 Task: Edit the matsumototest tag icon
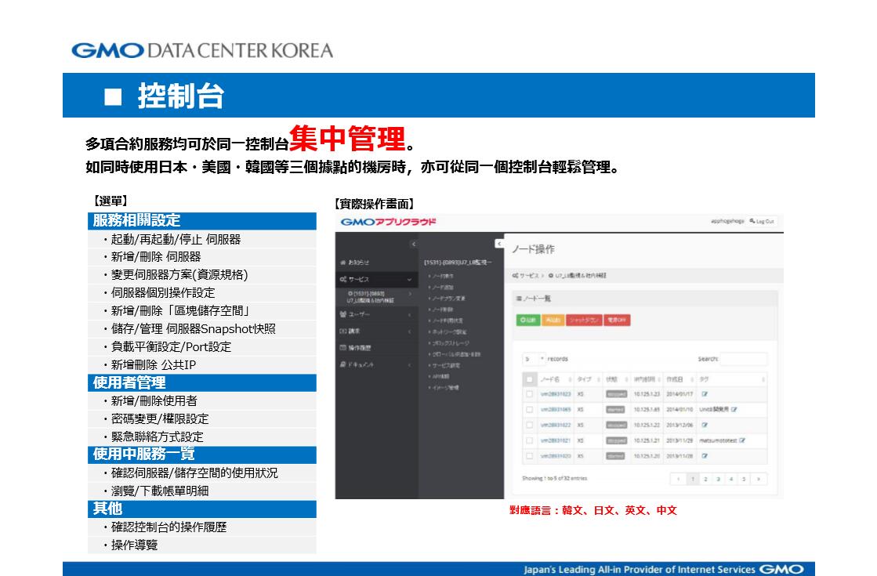click(742, 440)
